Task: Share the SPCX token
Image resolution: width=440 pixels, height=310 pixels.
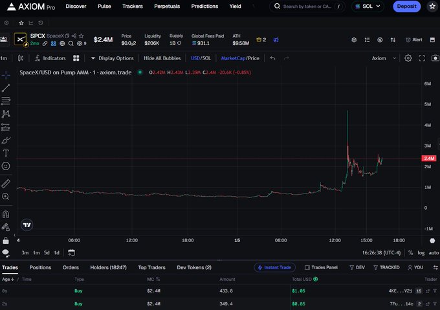Action: click(x=74, y=36)
